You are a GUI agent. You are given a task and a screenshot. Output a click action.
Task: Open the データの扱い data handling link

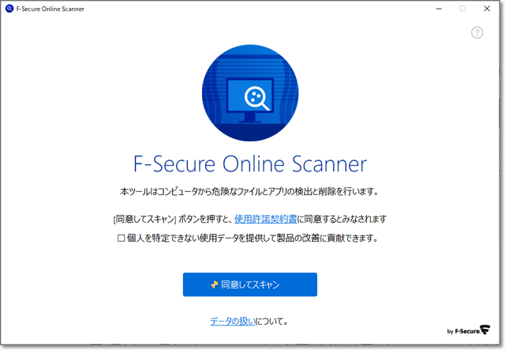tap(234, 322)
